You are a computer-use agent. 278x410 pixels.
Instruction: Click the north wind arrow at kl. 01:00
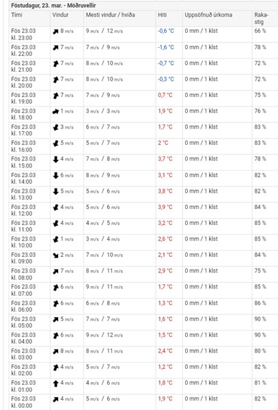tap(55, 383)
